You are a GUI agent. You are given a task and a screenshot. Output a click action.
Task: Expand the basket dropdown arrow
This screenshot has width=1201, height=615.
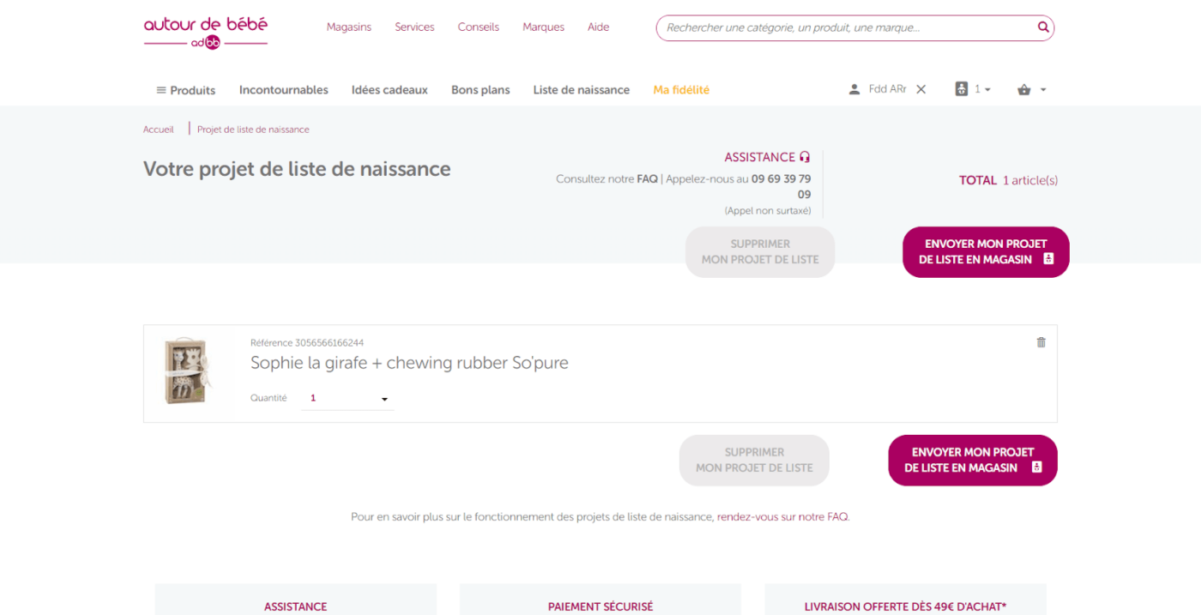pos(1043,89)
